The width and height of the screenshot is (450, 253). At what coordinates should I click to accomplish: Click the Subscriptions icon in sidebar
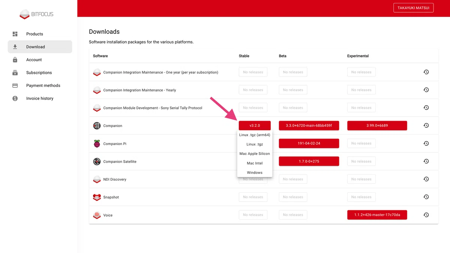click(x=15, y=73)
